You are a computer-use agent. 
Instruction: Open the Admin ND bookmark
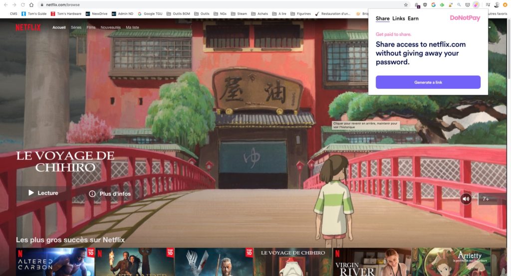pyautogui.click(x=123, y=13)
